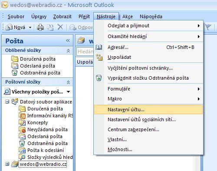Choose Uspořádat in Nástroje menu

coord(148,57)
